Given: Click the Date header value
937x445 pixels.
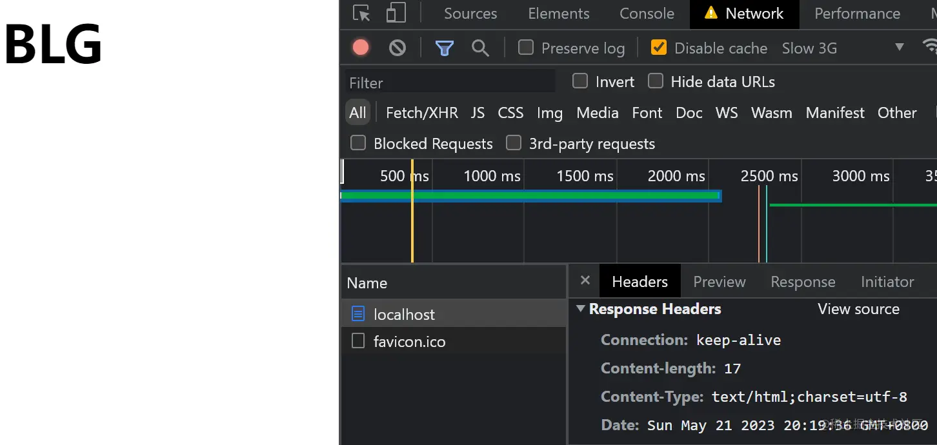Looking at the screenshot, I should click(x=787, y=425).
